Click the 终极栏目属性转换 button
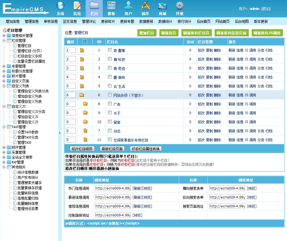Screen dimensions: 287x241 [146, 149]
